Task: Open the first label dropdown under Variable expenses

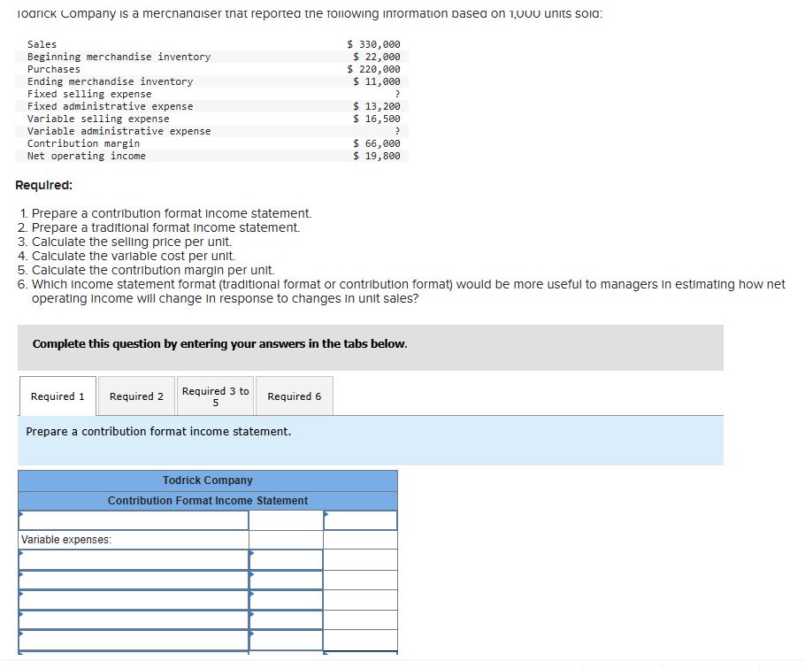Action: pyautogui.click(x=20, y=554)
